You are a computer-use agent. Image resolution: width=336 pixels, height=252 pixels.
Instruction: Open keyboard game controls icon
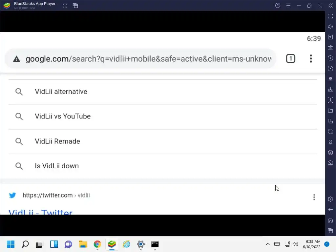pos(330,48)
